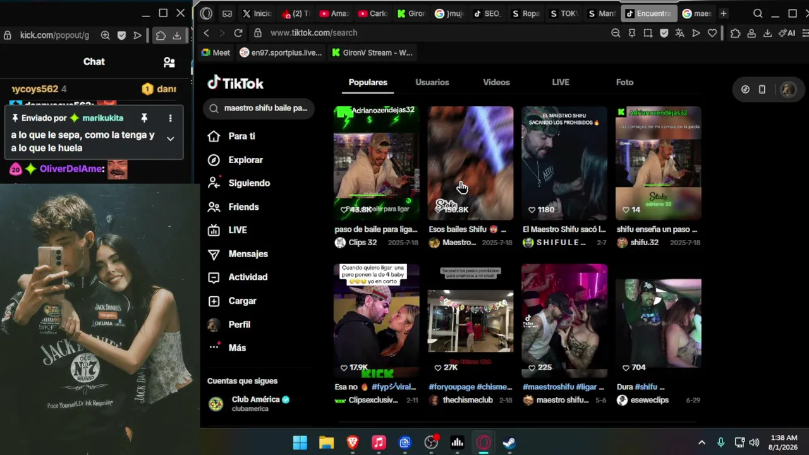
Task: Open 'shifu enseña un paso' video thumbnail
Action: (659, 163)
